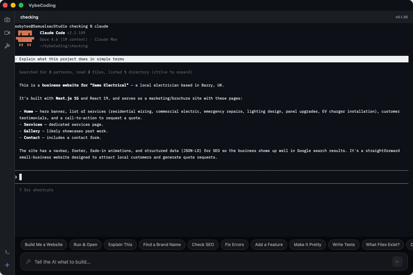Click the yellow minimize window button
413x275 pixels.
[13, 5]
